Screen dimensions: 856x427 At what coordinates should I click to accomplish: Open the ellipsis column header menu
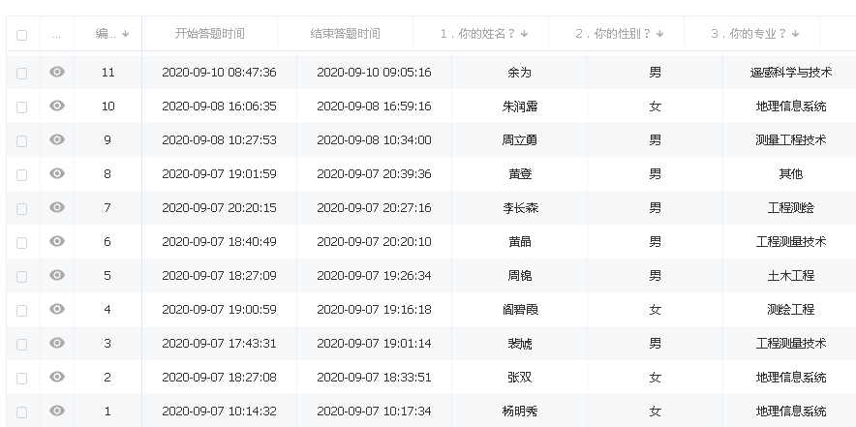point(57,34)
